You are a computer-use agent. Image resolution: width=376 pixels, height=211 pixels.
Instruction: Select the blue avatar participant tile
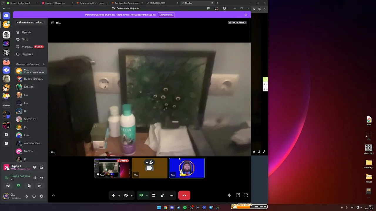click(x=187, y=168)
